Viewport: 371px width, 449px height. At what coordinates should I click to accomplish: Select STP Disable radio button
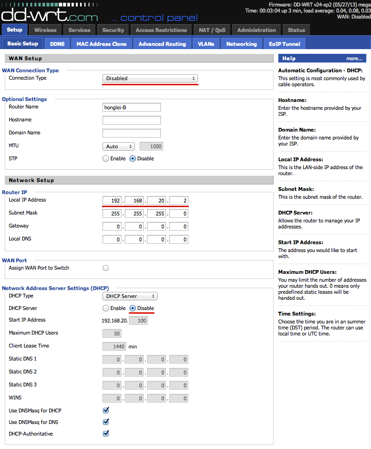click(x=133, y=158)
